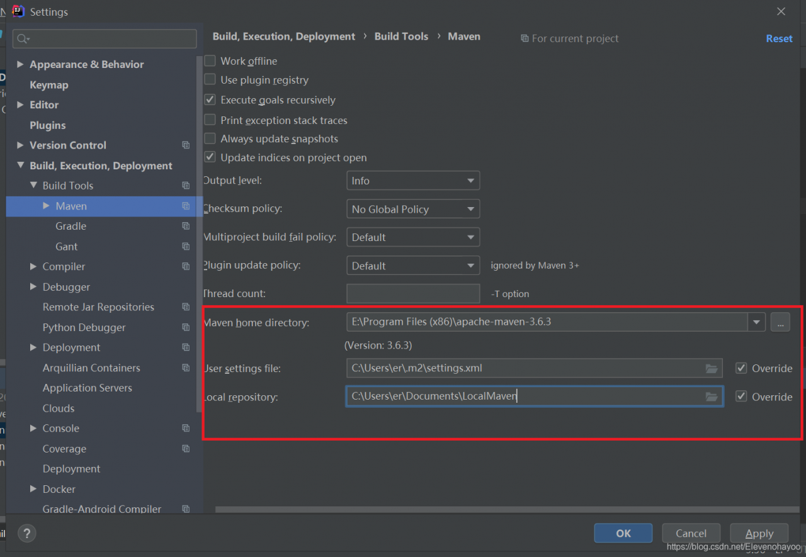Enable the Work offline checkbox
Viewport: 806px width, 557px height.
[x=210, y=61]
